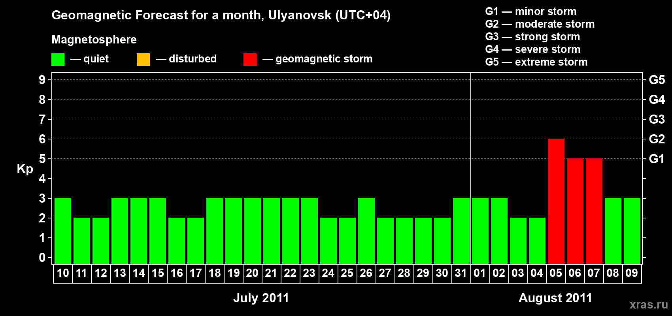Click the green bar for August 09

pos(632,231)
